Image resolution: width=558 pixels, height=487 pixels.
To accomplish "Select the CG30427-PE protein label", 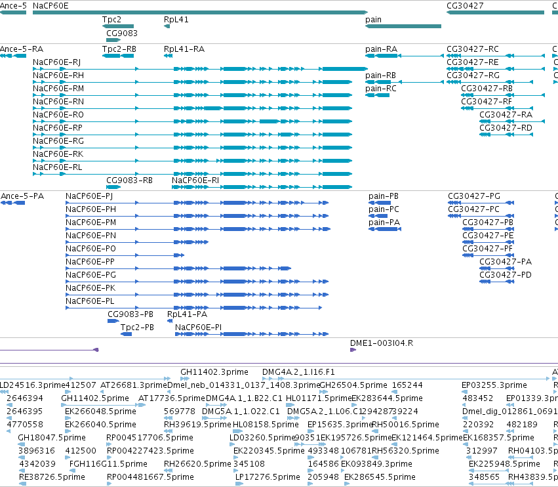I will click(488, 236).
